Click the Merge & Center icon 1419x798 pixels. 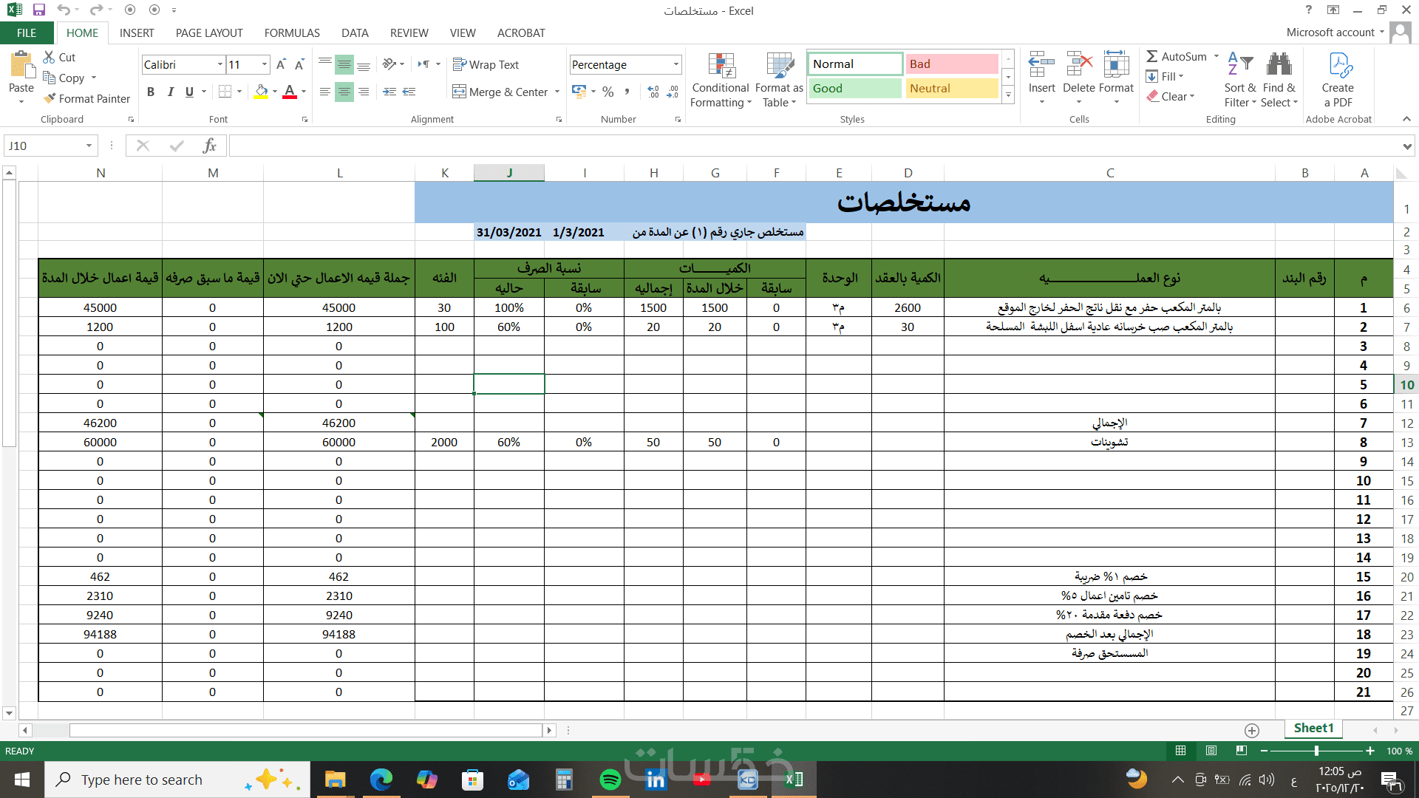click(x=459, y=92)
